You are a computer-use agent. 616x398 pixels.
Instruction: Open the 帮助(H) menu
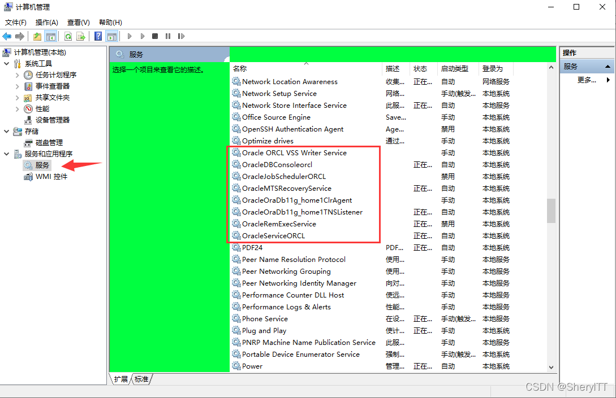(x=110, y=23)
